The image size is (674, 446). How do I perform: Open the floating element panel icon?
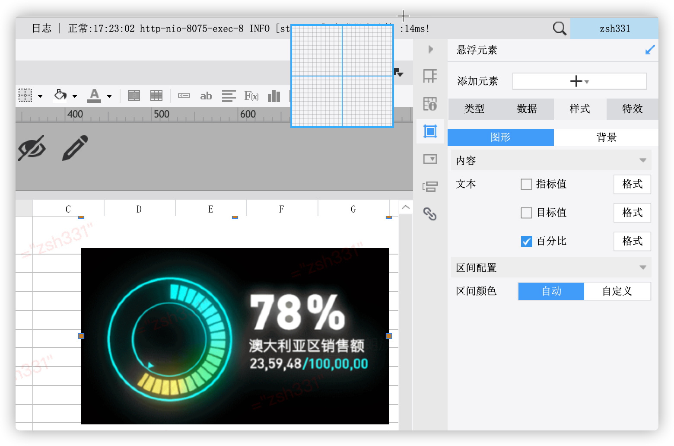(x=430, y=131)
